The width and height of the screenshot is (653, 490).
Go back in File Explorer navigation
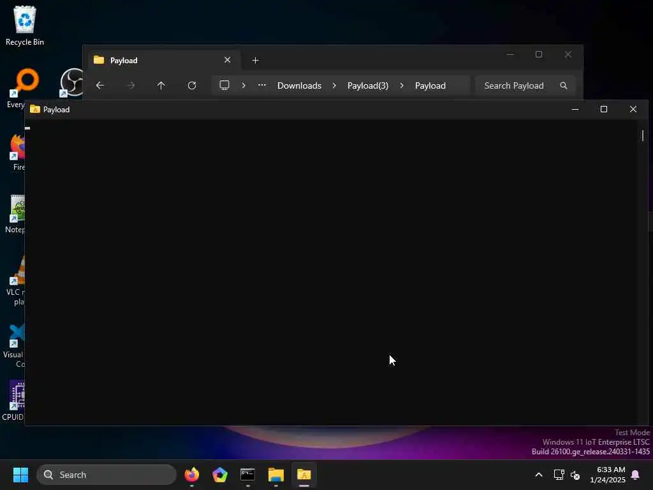coord(100,85)
